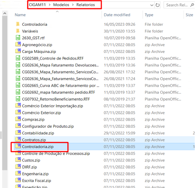Open the address bar history dropdown

(x=152, y=5)
